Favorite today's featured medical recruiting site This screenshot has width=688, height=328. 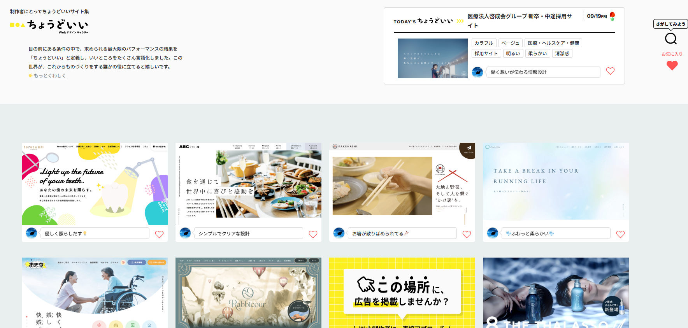pyautogui.click(x=610, y=71)
